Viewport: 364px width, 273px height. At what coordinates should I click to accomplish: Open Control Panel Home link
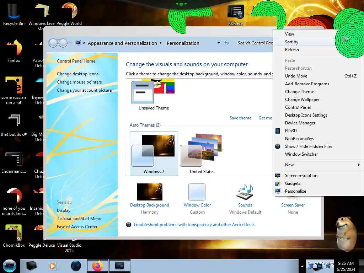[x=76, y=61]
